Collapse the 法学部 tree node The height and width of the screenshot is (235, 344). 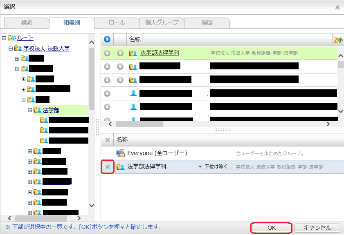pos(30,110)
